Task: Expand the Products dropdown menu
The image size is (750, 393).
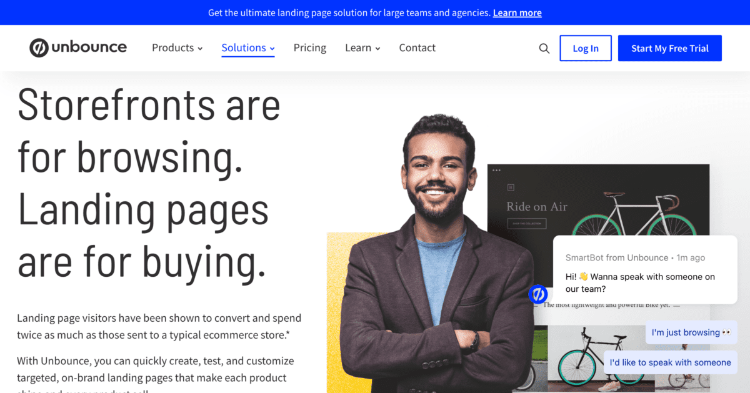Action: (x=177, y=47)
